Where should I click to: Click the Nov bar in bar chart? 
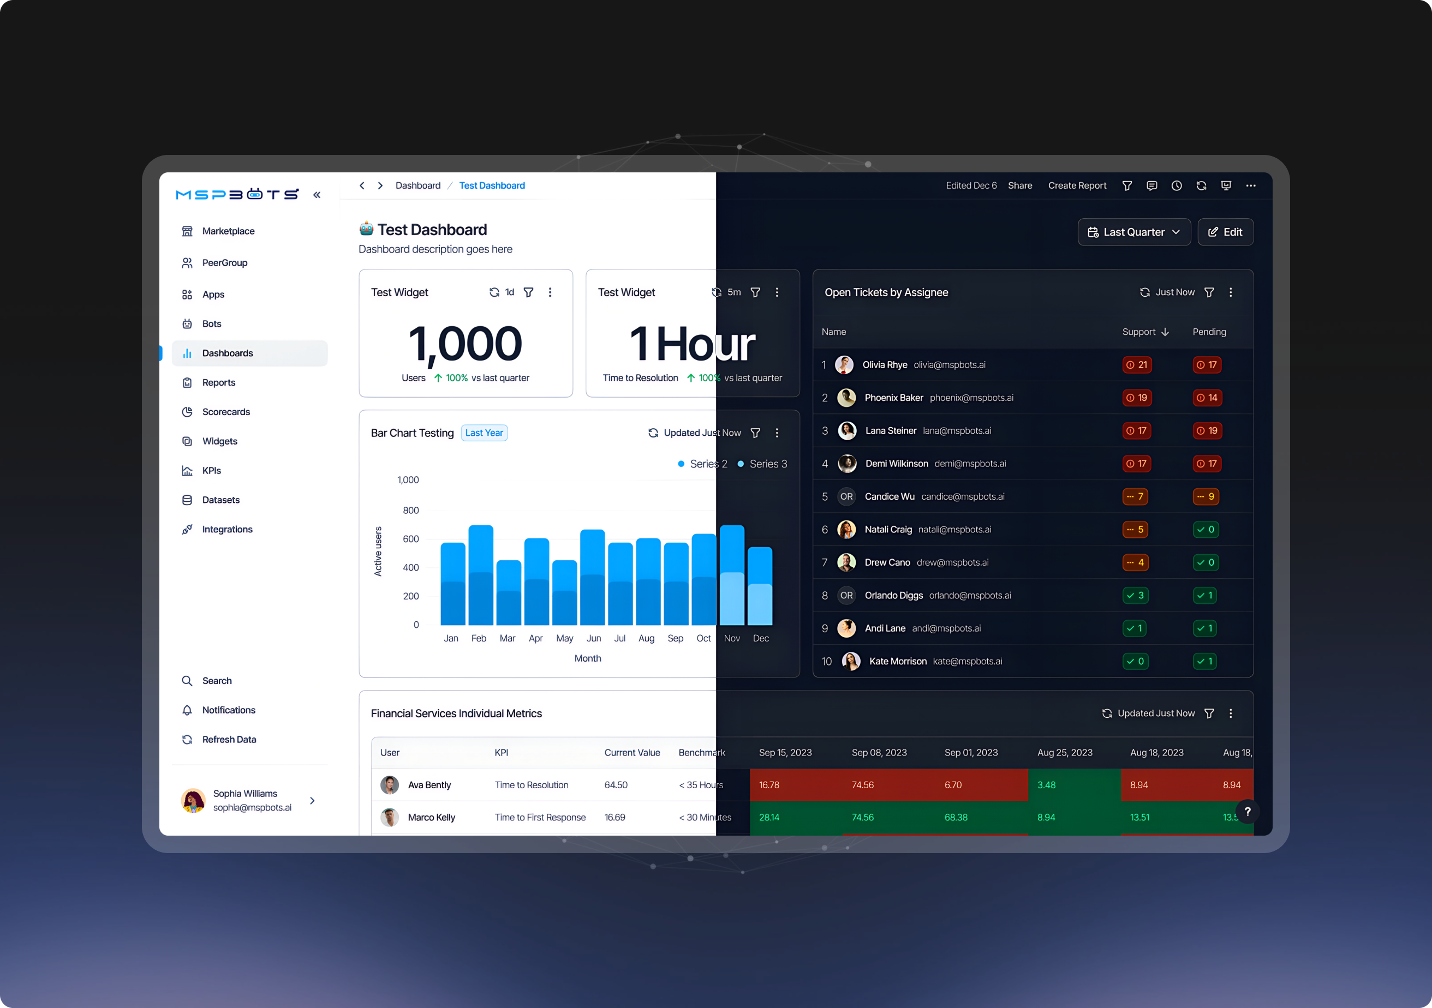pos(732,575)
